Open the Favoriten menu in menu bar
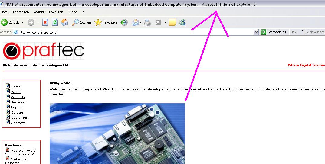Viewport: 325px width, 164px height. (x=56, y=12)
